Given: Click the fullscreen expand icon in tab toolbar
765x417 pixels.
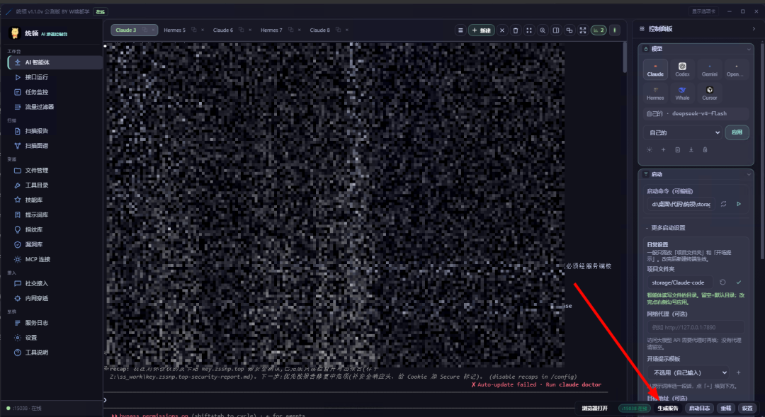Looking at the screenshot, I should click(582, 30).
